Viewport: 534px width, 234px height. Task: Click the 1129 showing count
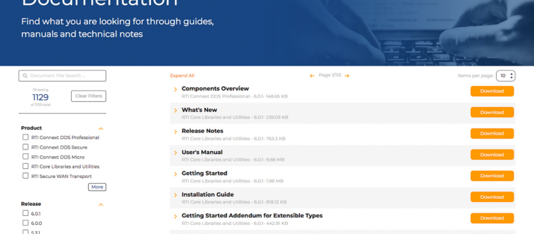(x=40, y=97)
